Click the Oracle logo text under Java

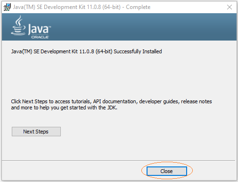(40, 37)
